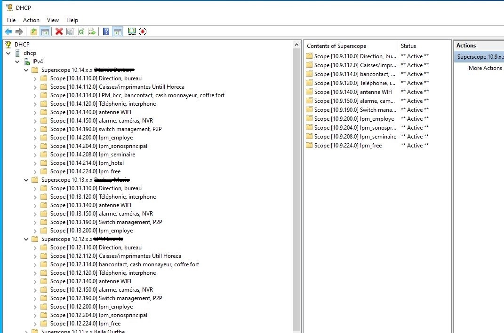Click the red Delete icon

(58, 31)
